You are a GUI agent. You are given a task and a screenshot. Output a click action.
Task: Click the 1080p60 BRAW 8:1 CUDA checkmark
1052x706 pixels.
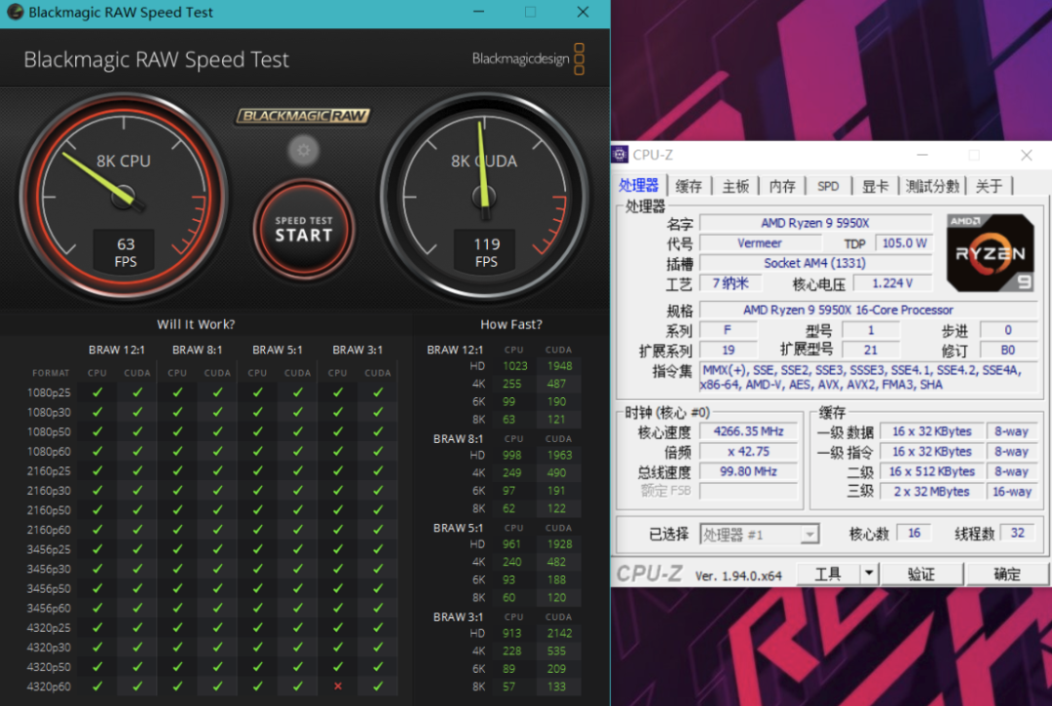coord(217,451)
